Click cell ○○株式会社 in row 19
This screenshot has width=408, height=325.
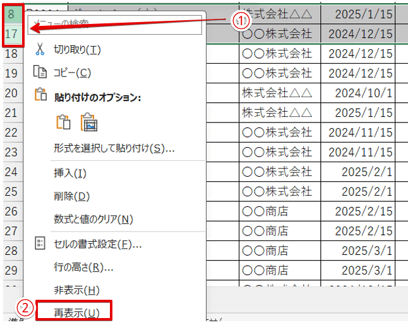(x=280, y=73)
